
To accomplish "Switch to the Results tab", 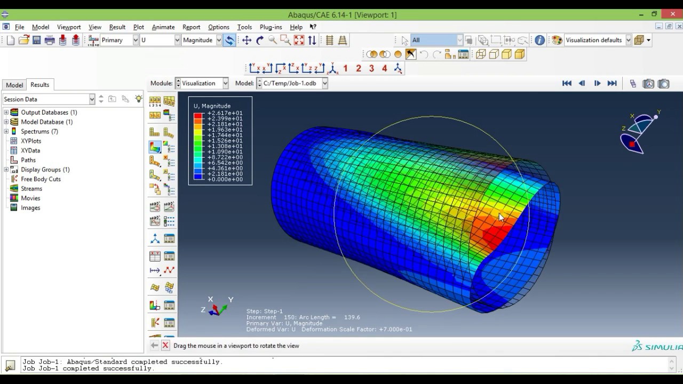I will 39,84.
